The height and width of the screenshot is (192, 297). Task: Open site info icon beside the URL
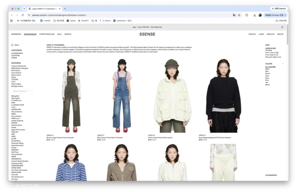[x=29, y=15]
